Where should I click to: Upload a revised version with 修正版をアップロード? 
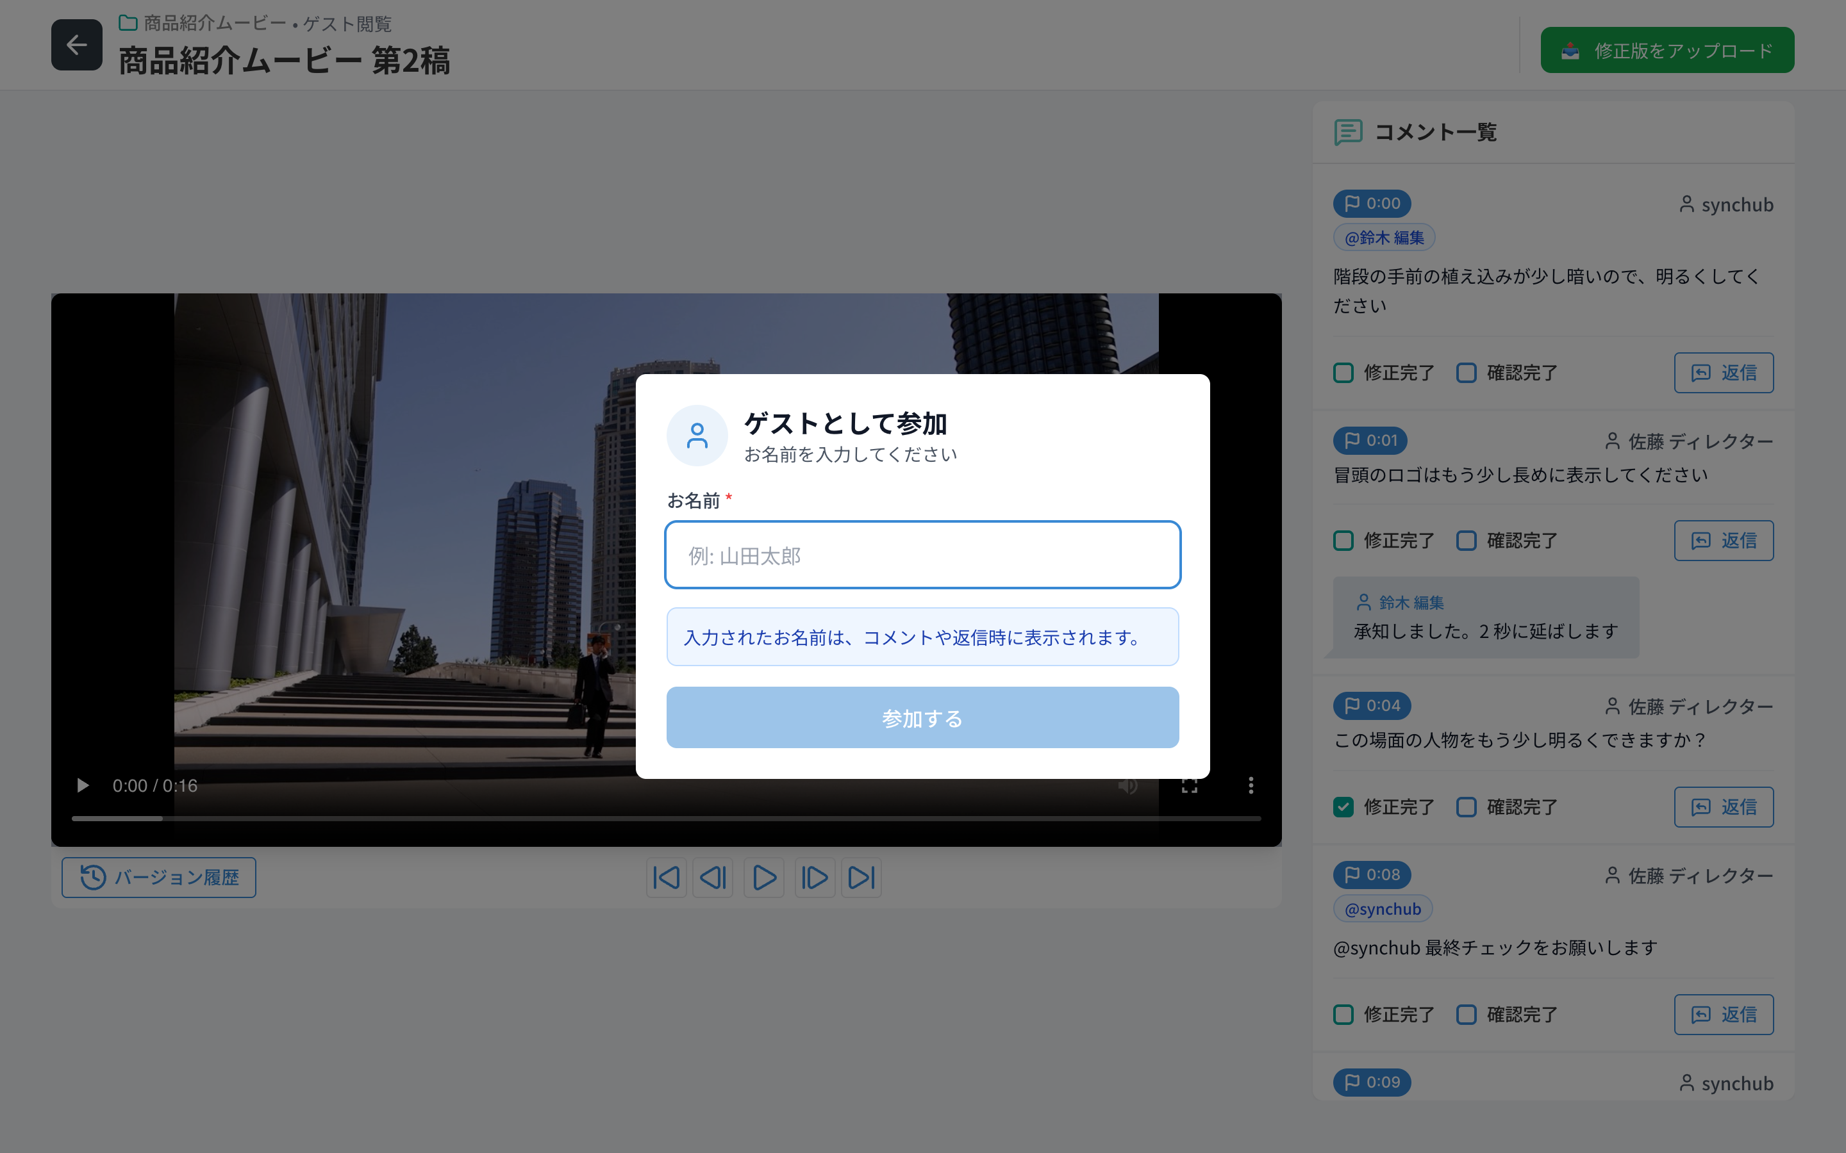tap(1667, 51)
